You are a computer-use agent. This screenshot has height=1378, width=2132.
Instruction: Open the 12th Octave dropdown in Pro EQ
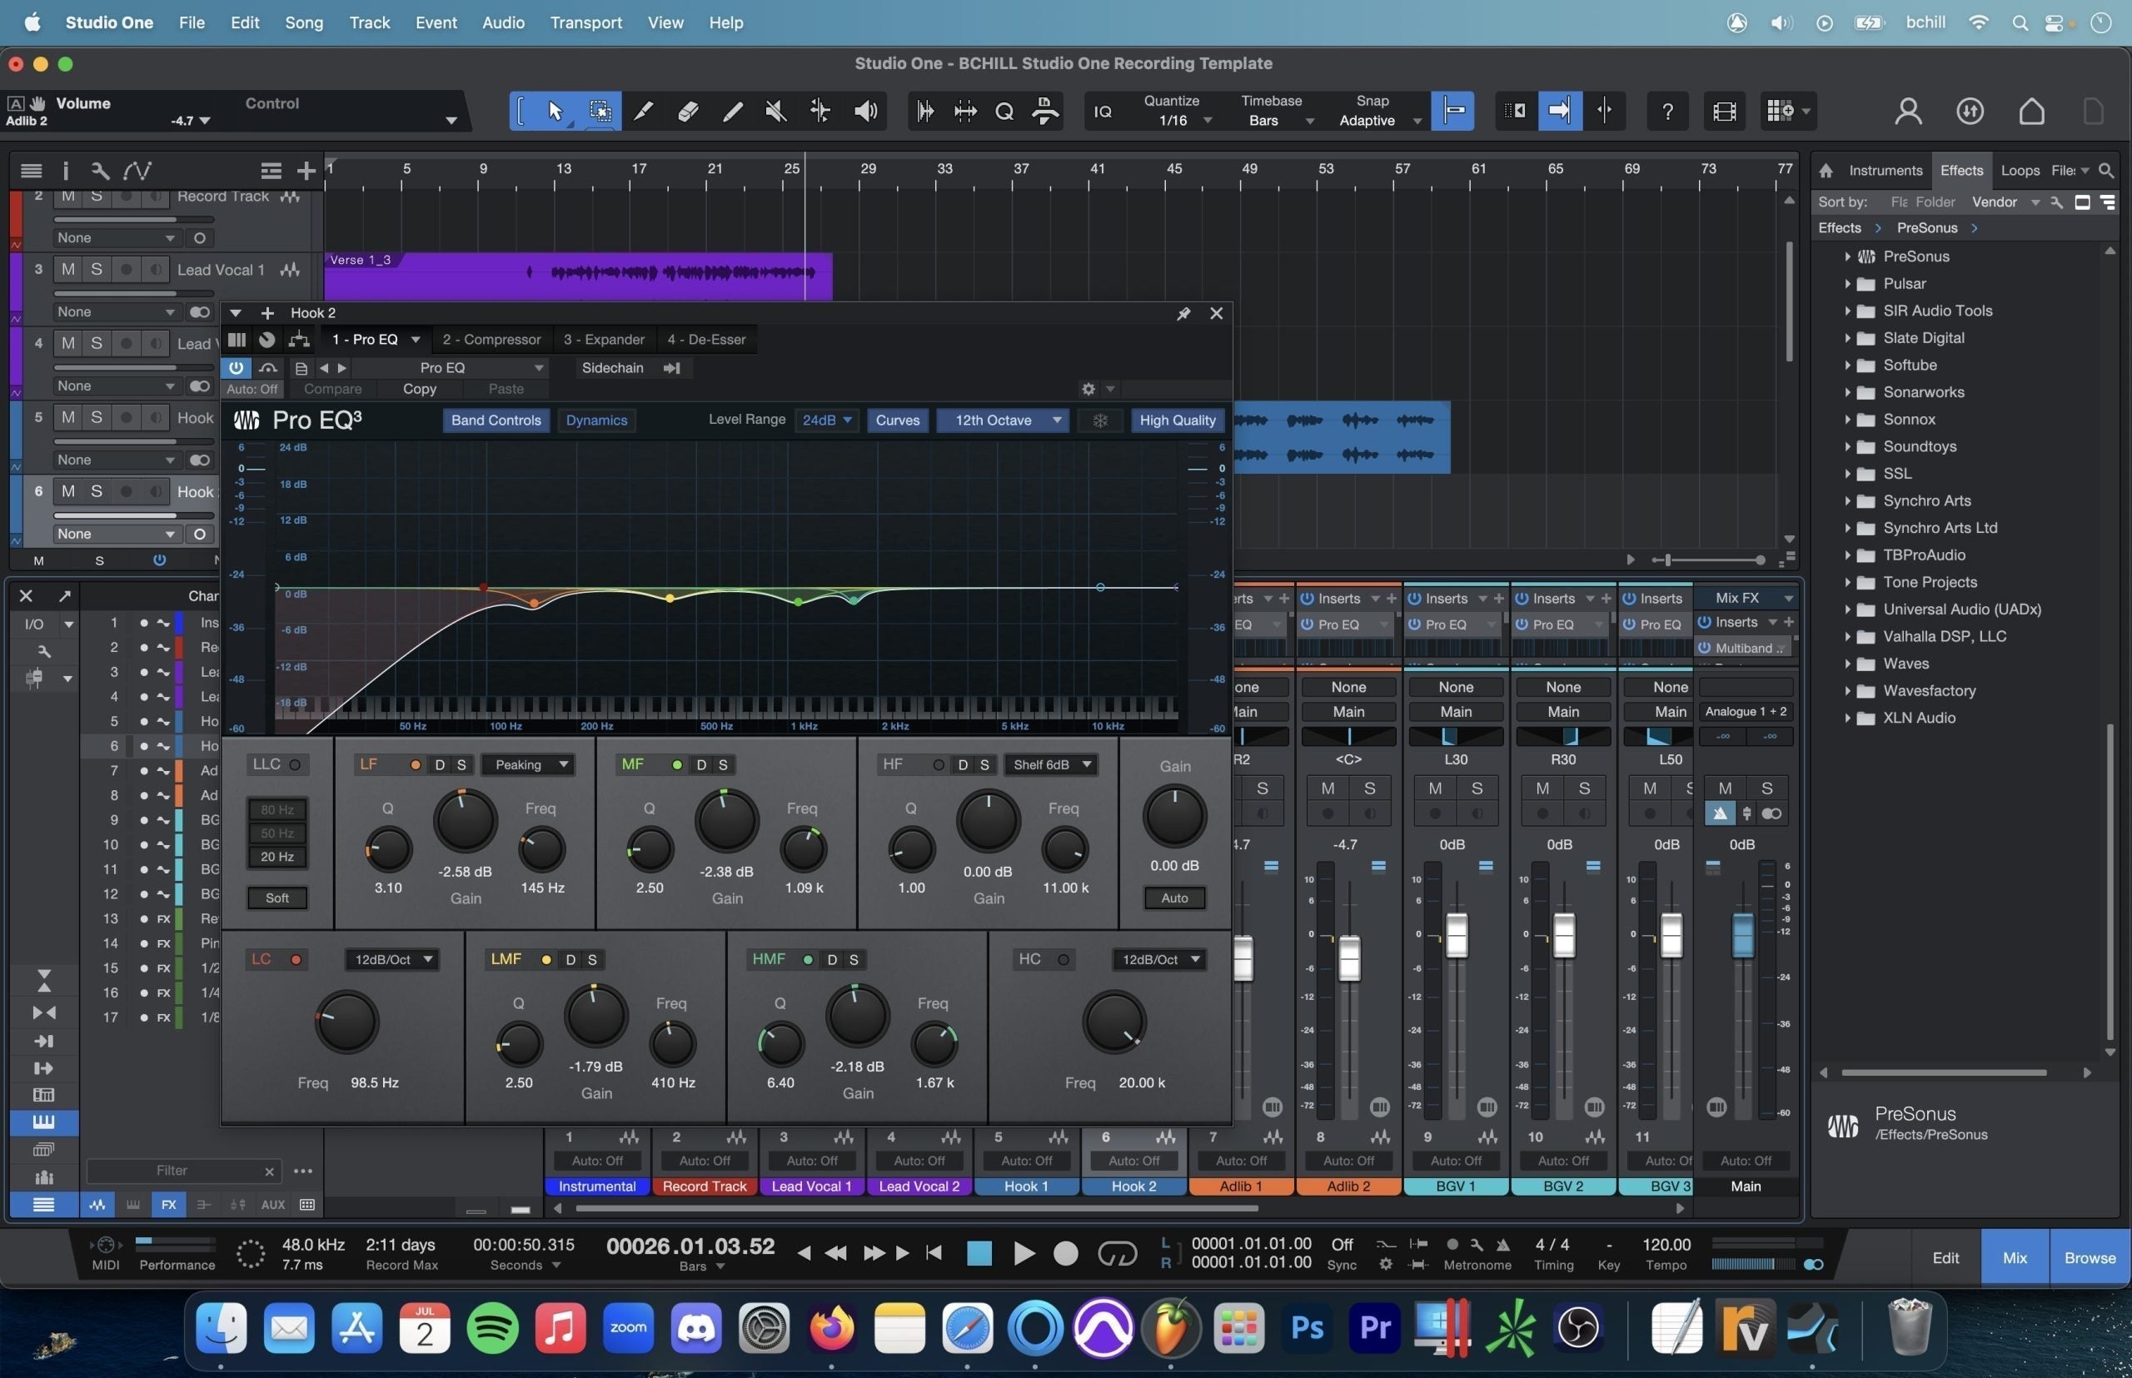click(1002, 420)
